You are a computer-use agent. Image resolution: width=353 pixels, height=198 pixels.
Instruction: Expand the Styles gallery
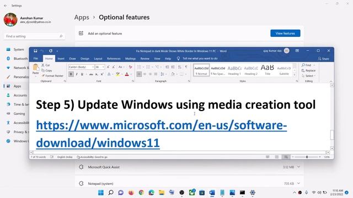294,75
